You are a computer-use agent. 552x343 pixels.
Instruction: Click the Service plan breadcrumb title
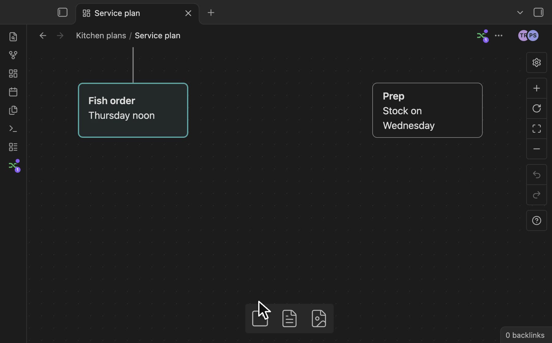click(x=158, y=36)
